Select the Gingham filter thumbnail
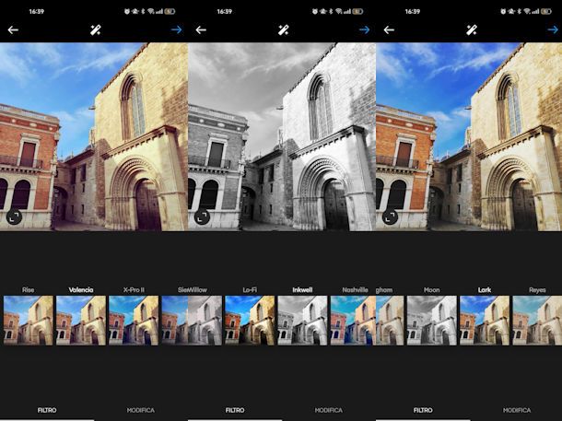This screenshot has height=421, width=562. 390,321
